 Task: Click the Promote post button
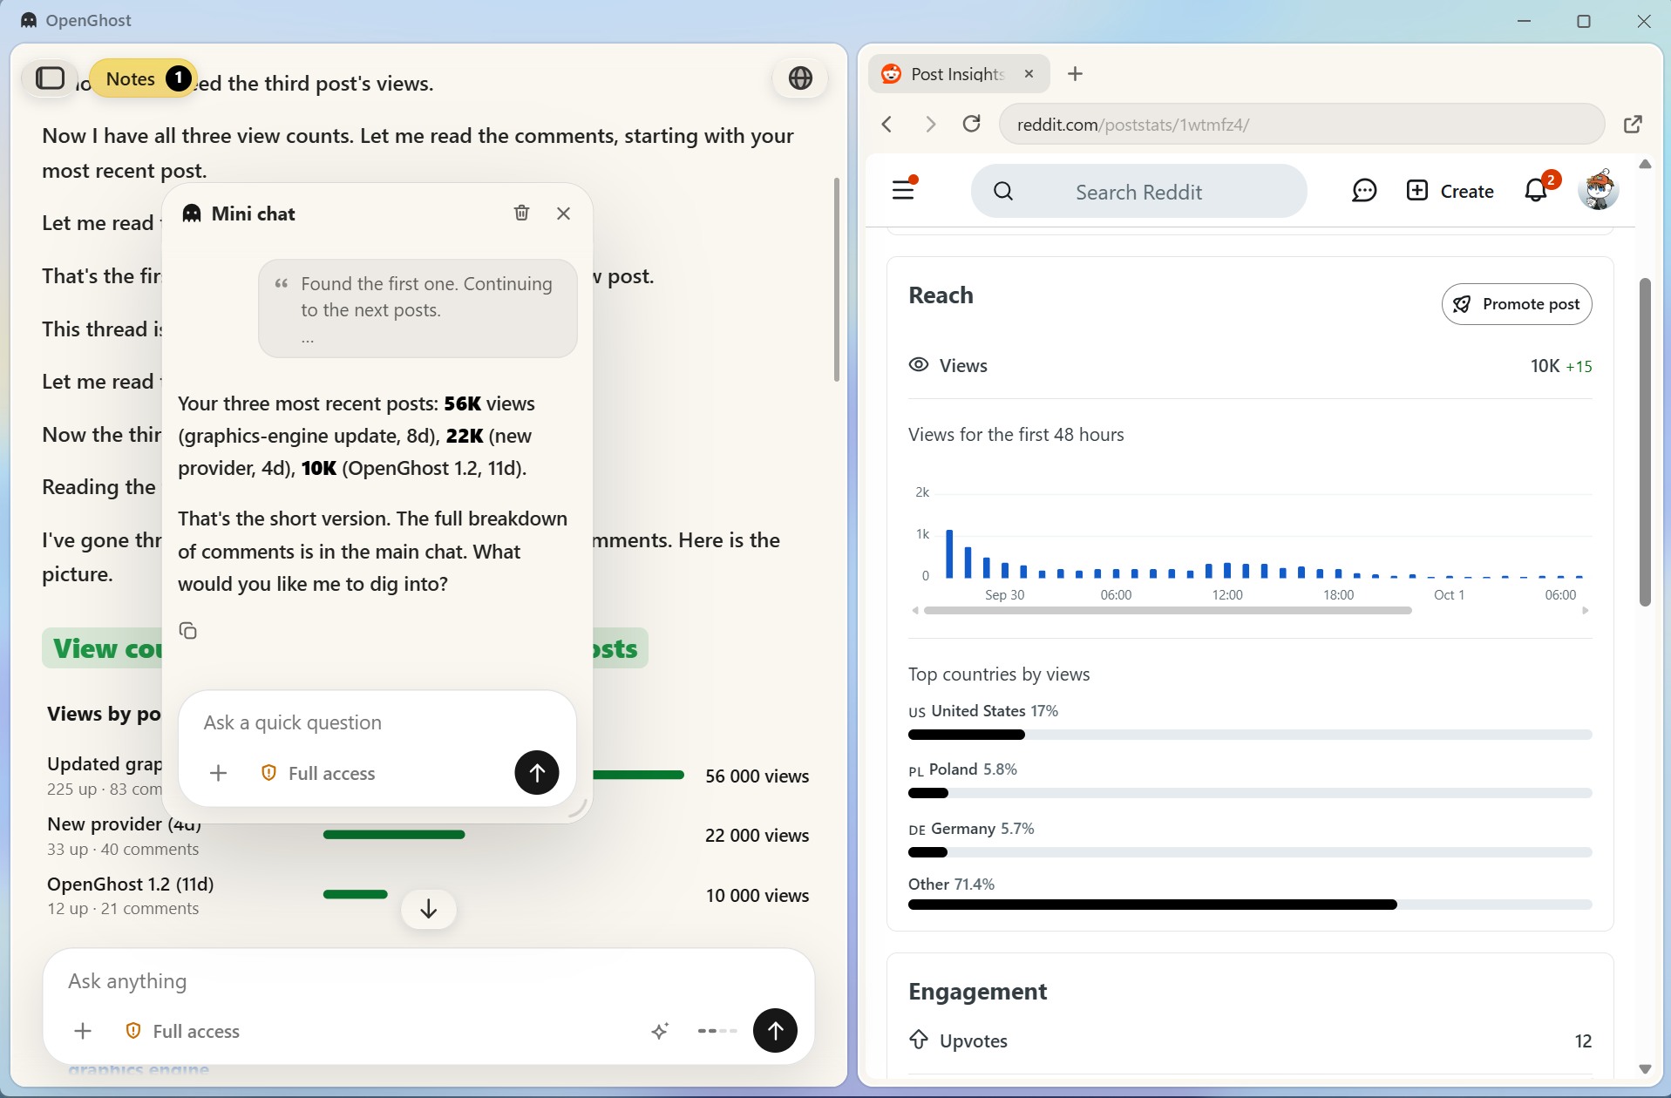1517,304
